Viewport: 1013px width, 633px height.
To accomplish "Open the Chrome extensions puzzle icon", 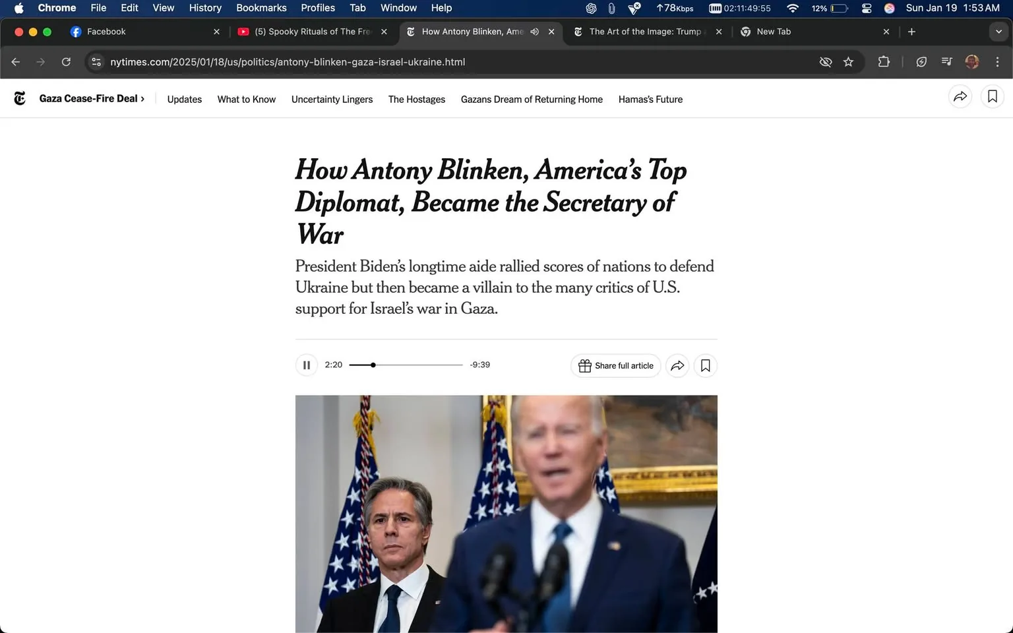I will tap(884, 61).
